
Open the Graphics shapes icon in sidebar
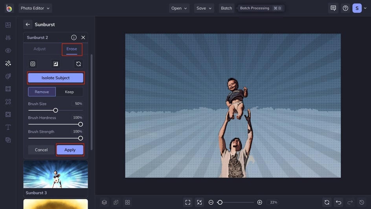click(8, 102)
